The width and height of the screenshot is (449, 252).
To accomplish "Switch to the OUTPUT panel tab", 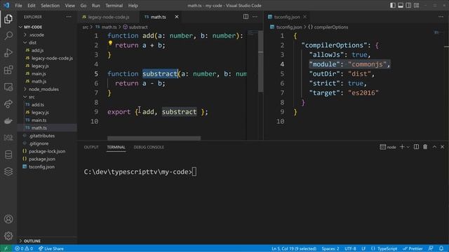I will [x=91, y=147].
